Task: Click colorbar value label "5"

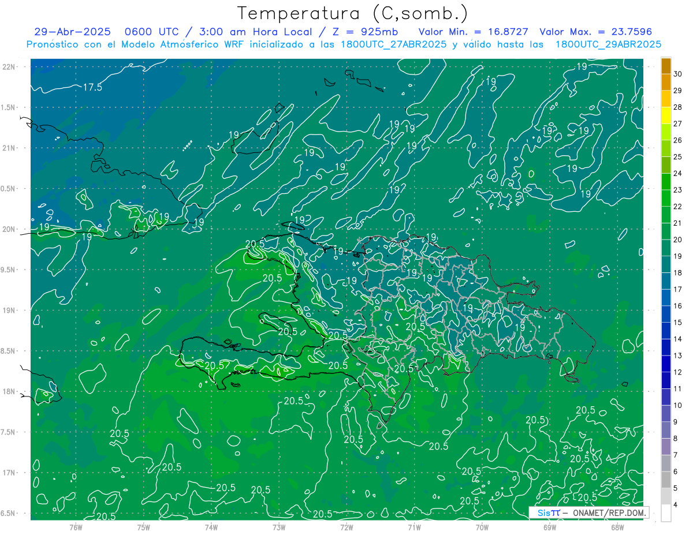Action: [x=676, y=488]
